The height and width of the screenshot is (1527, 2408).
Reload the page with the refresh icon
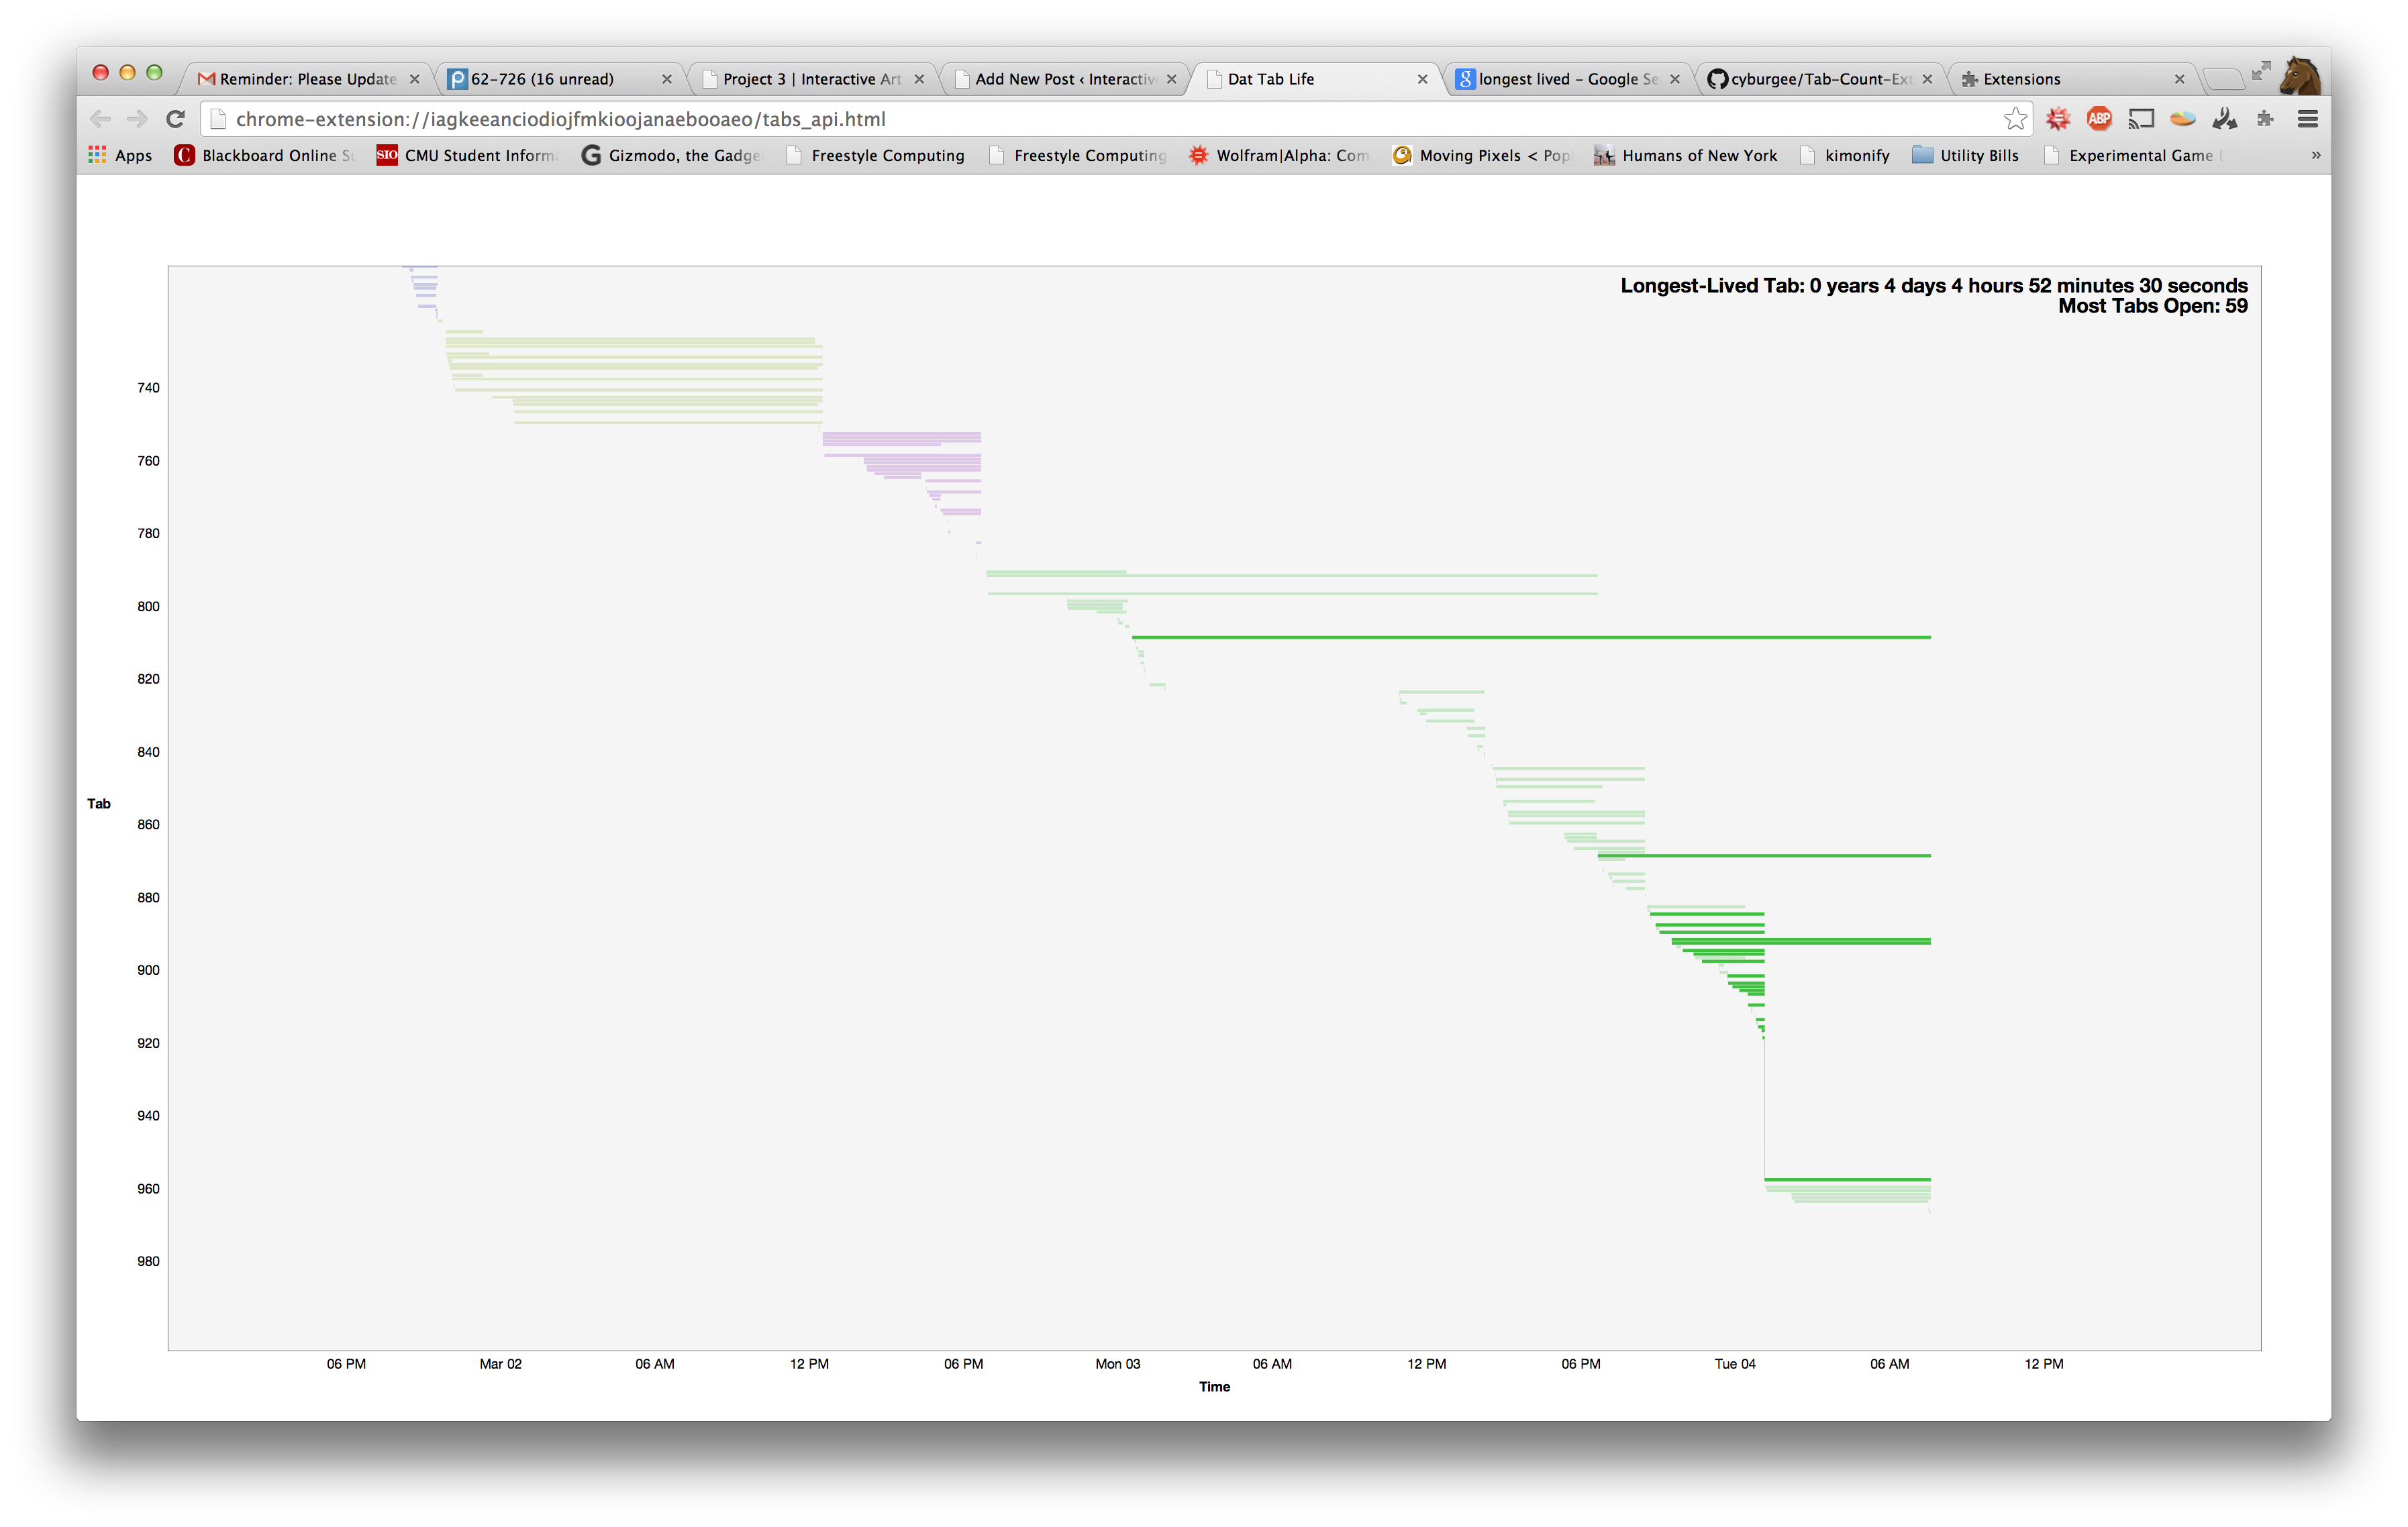point(175,119)
